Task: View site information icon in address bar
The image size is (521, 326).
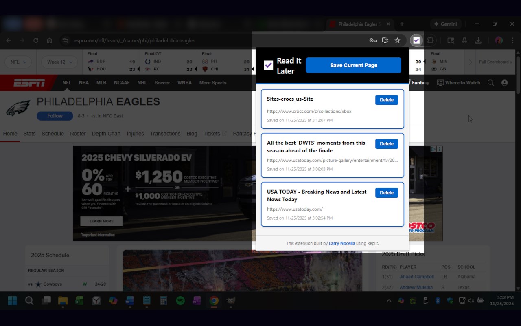Action: (x=66, y=40)
